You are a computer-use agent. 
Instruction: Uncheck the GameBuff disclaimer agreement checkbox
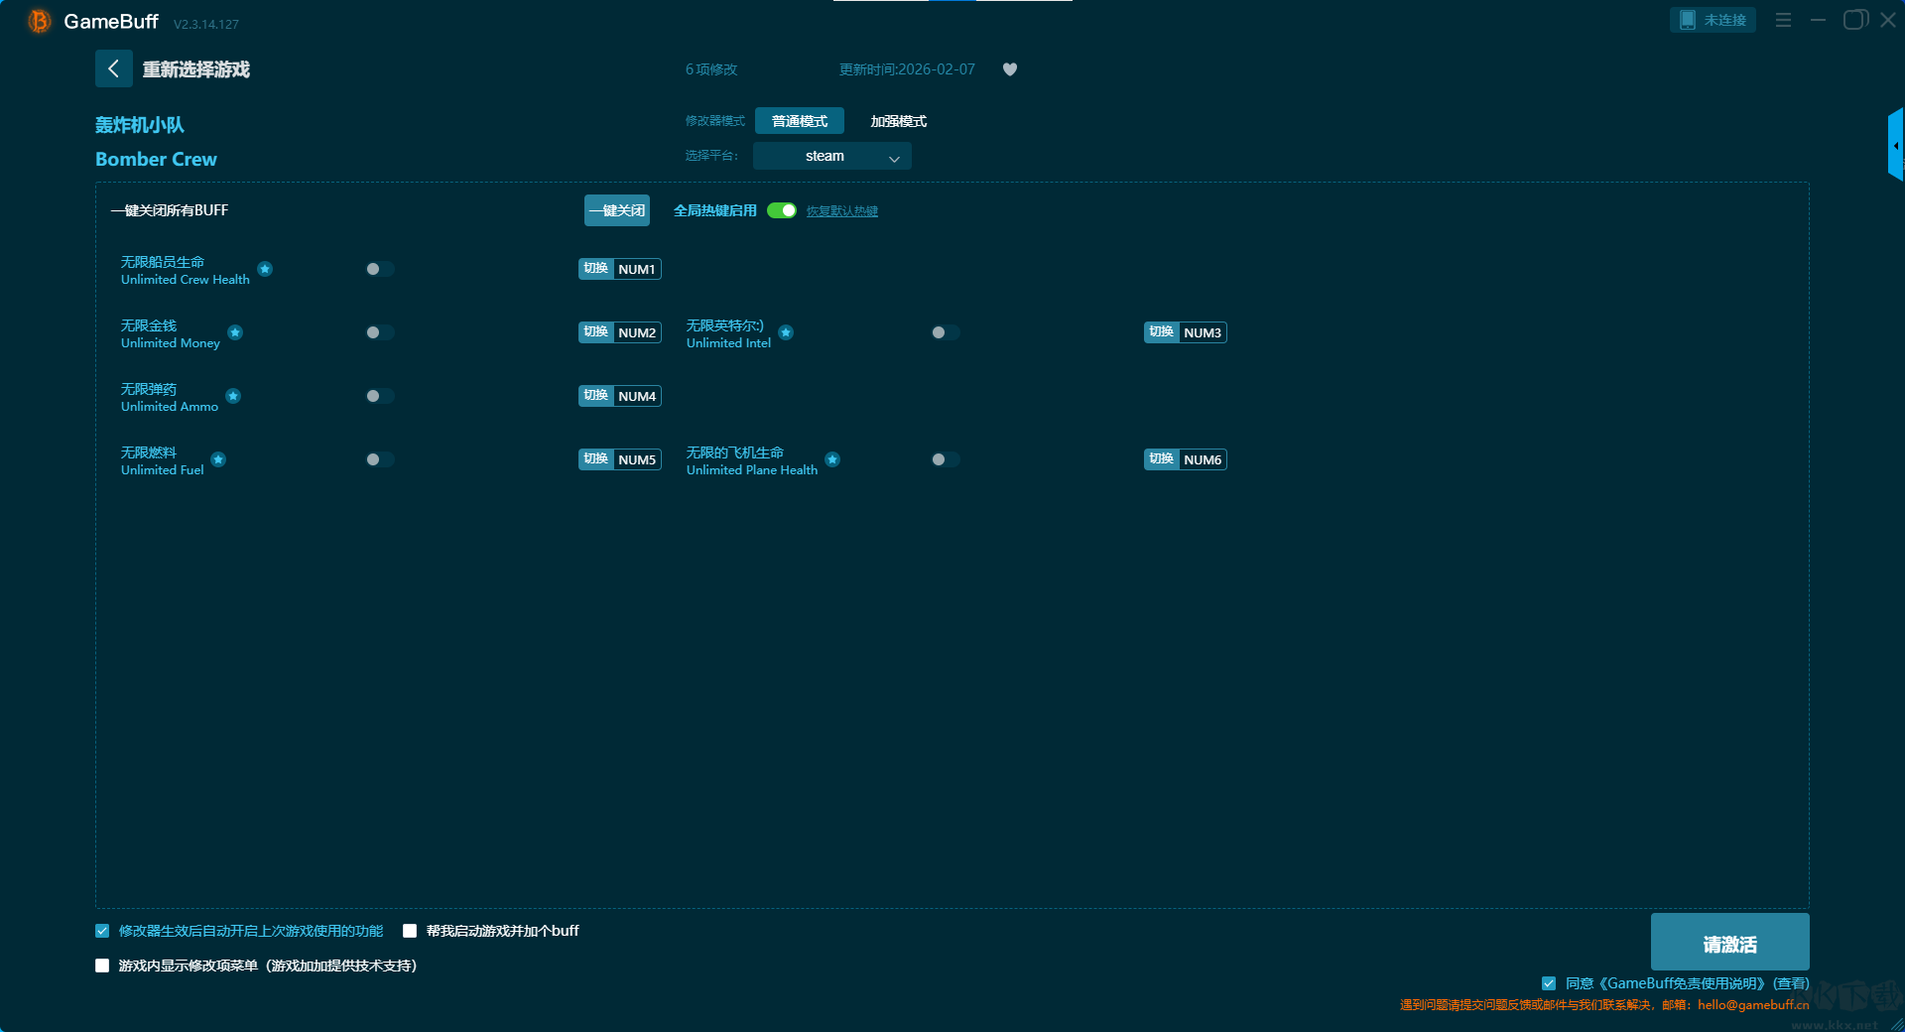click(1548, 983)
